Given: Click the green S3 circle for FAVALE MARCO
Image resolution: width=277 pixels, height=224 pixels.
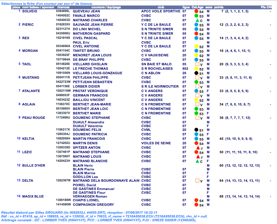Looking at the screenshot, I should 197,16.
